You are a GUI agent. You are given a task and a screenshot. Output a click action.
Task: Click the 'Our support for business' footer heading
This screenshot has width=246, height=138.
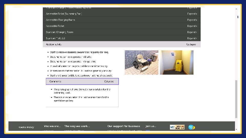pyautogui.click(x=124, y=126)
